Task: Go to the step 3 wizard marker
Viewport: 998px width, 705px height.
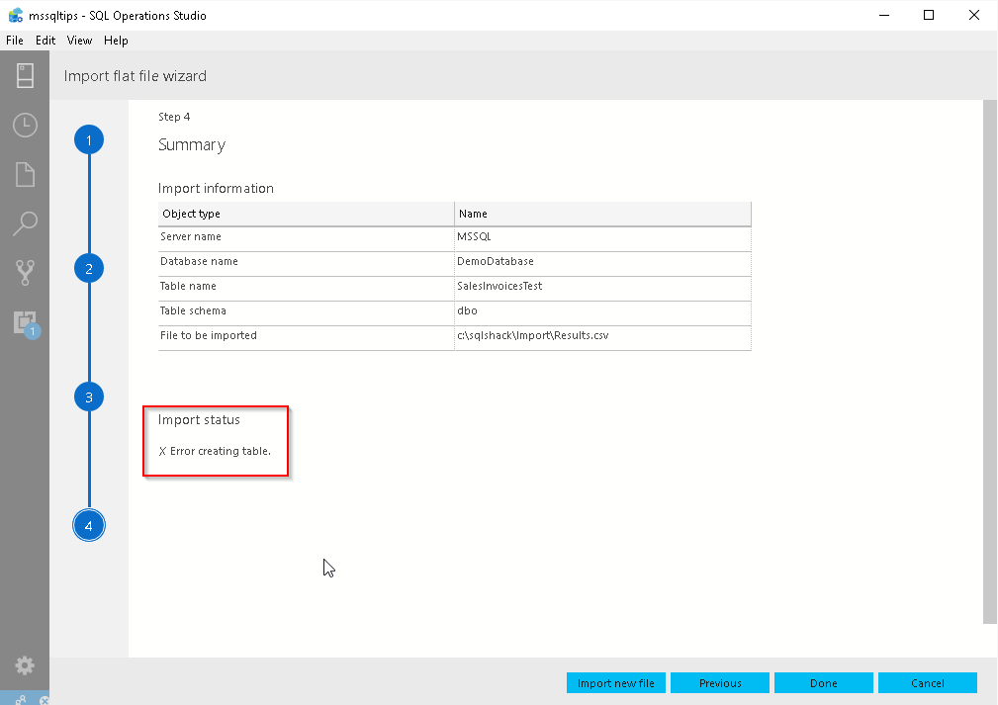Action: (x=88, y=397)
